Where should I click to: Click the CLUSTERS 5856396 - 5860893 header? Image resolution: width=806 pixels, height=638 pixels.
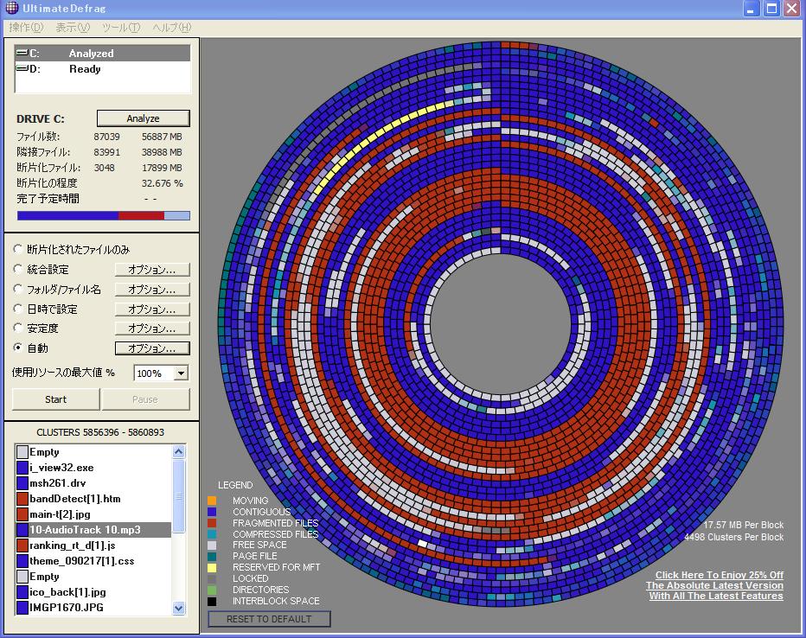click(x=100, y=432)
